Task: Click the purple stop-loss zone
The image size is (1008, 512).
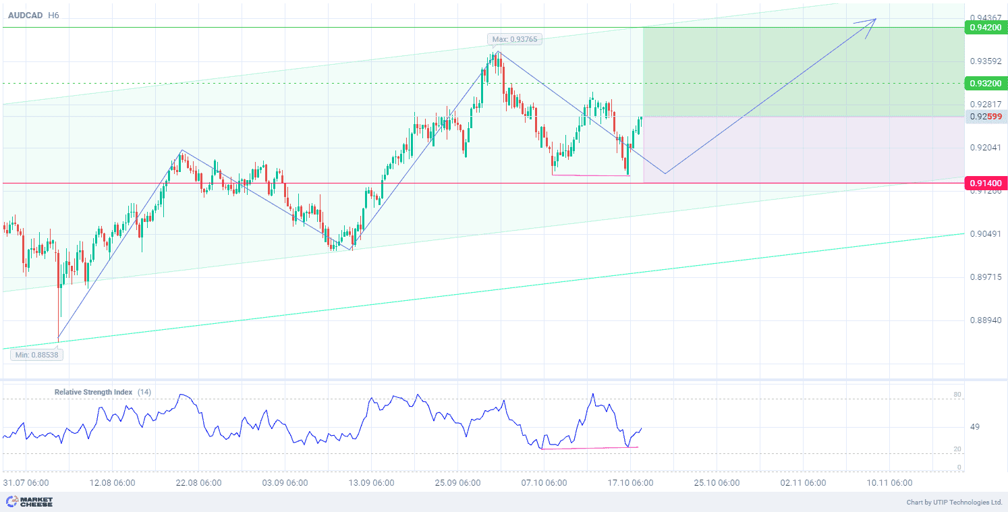Action: (803, 149)
